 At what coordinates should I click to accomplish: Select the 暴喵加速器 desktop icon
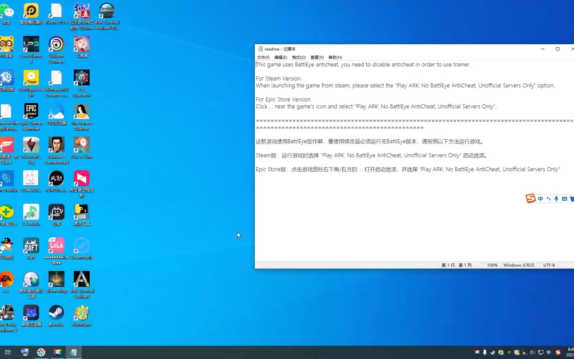[31, 316]
